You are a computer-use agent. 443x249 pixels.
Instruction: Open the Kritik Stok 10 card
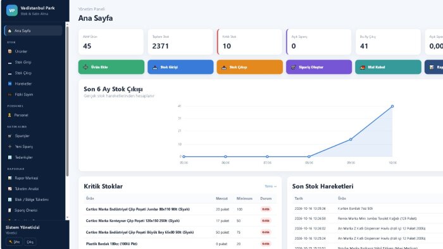(x=249, y=42)
